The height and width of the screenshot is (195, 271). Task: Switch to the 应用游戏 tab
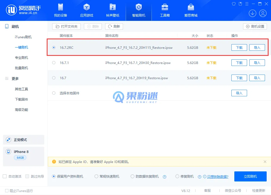coord(87,10)
